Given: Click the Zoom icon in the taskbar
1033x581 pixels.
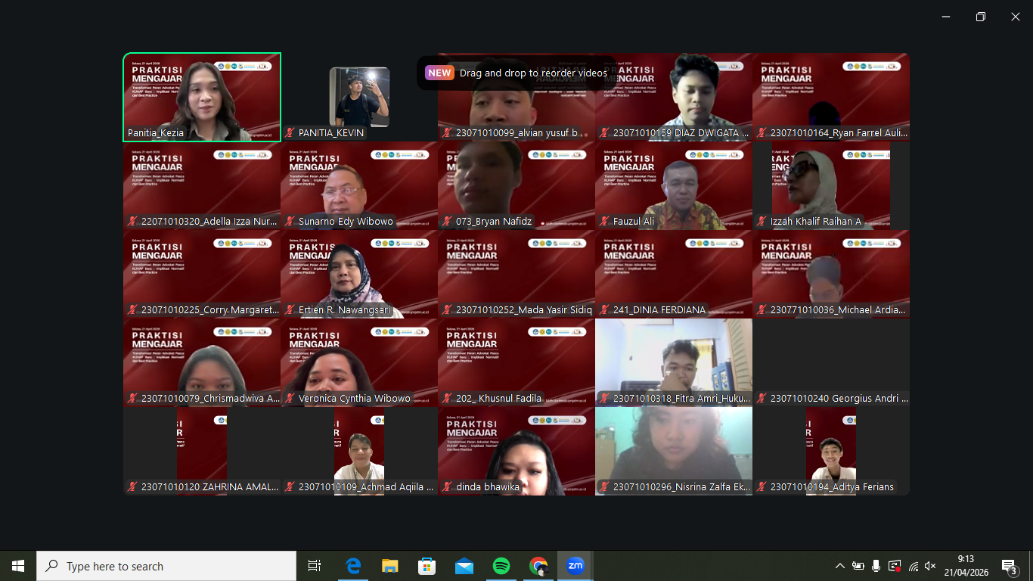Looking at the screenshot, I should tap(575, 566).
